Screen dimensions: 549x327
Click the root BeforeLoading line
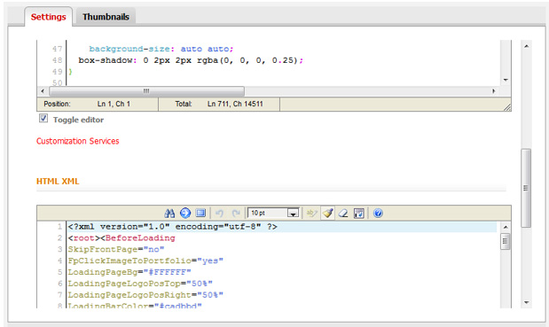pos(122,237)
